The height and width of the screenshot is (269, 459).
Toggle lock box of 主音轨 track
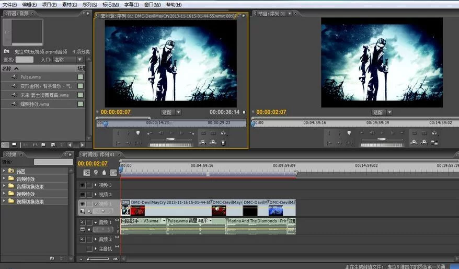point(89,249)
